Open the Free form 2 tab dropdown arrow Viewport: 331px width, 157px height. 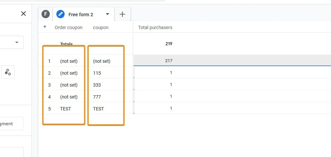[x=107, y=14]
